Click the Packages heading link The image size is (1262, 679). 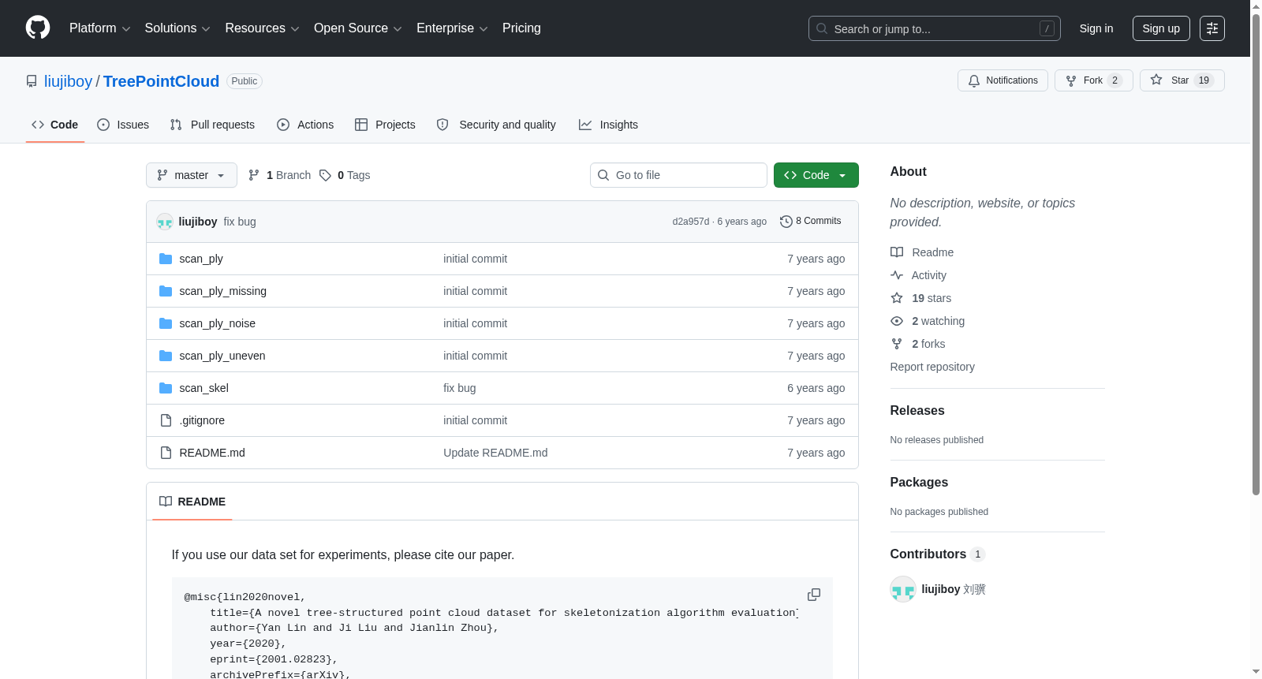pos(919,483)
